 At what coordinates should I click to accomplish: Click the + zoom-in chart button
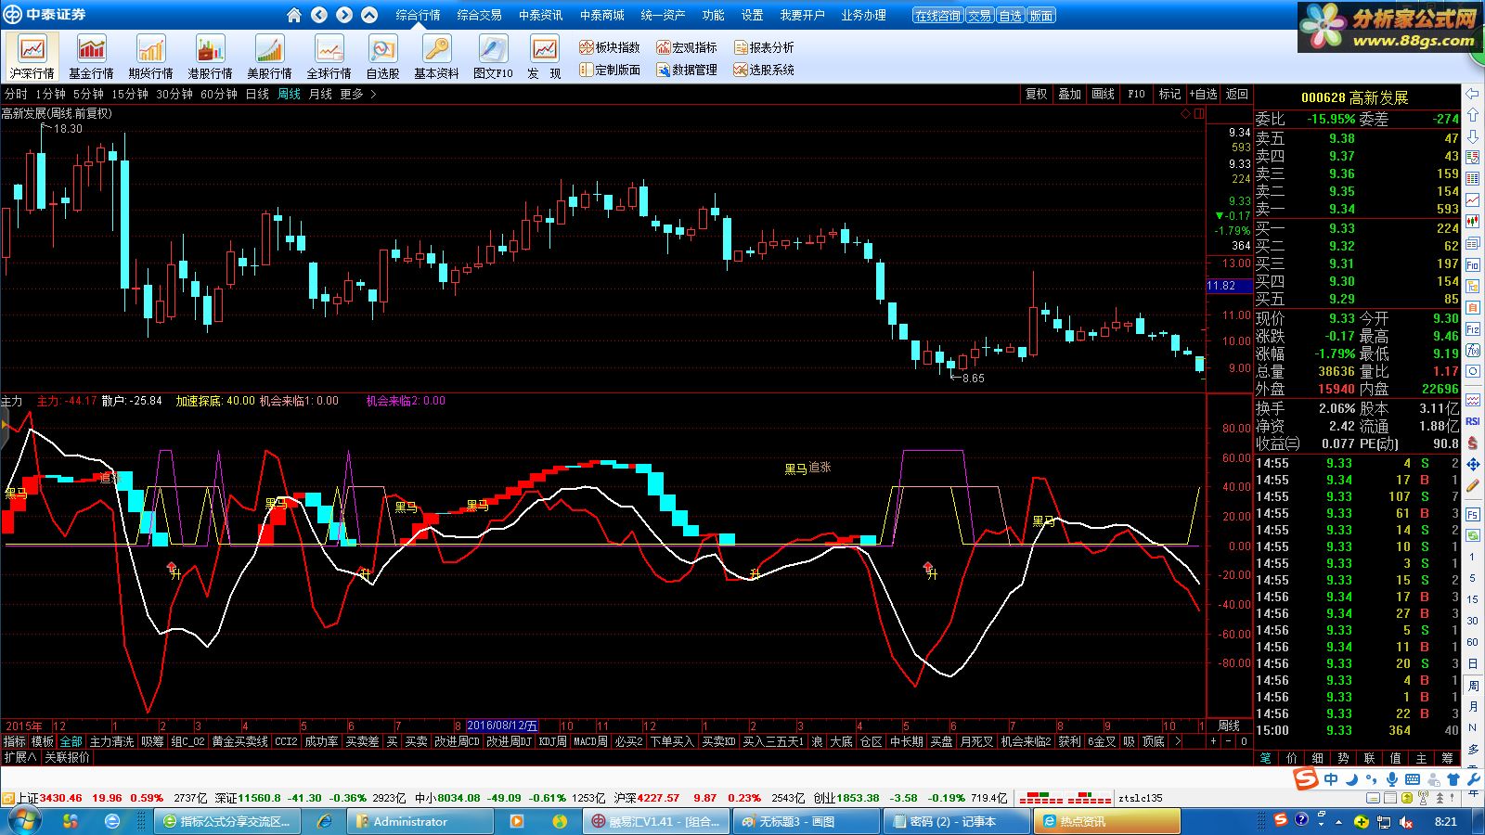click(1214, 741)
